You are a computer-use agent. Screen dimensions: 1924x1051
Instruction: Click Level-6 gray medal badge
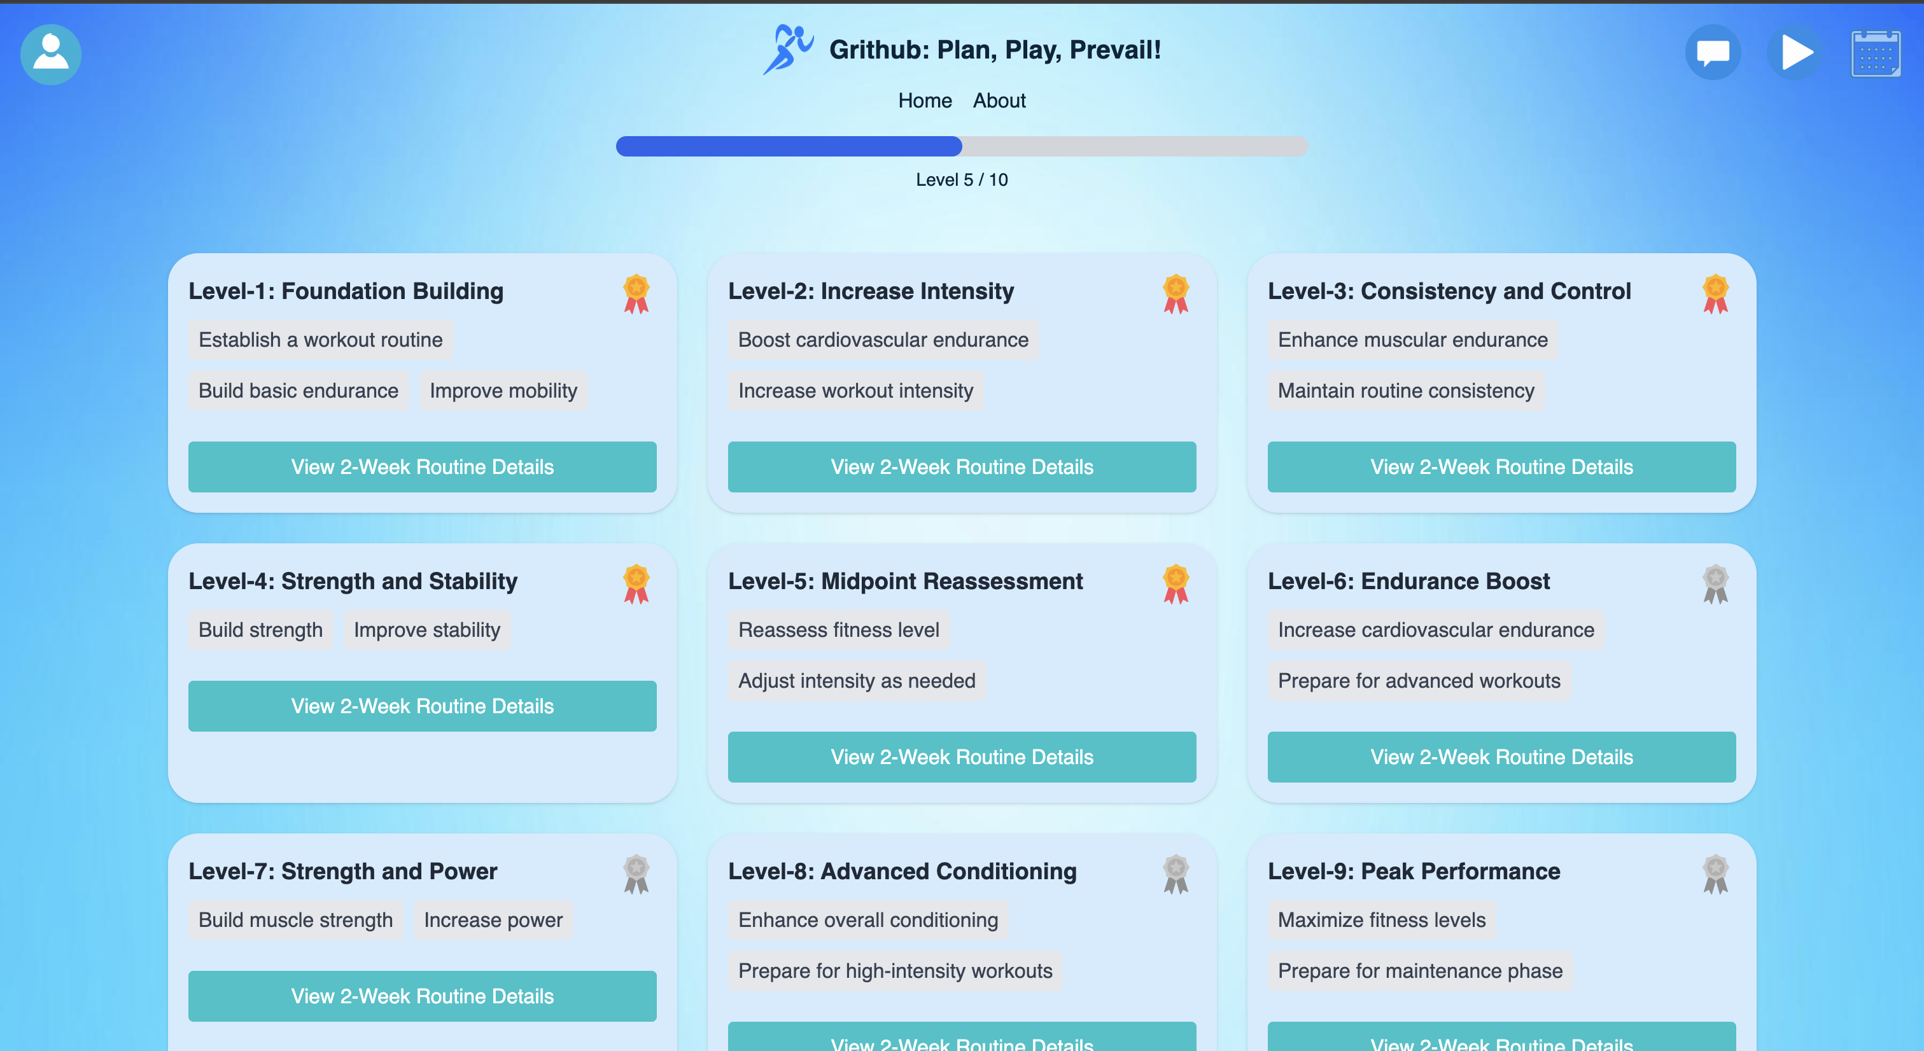click(x=1715, y=584)
